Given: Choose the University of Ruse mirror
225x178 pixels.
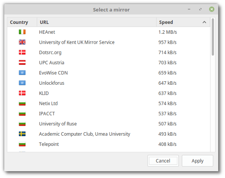Looking at the screenshot, I should click(x=109, y=124).
